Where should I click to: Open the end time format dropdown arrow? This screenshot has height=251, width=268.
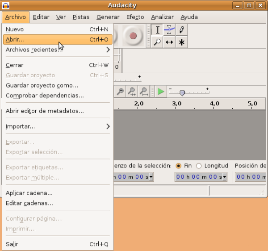click(224, 177)
